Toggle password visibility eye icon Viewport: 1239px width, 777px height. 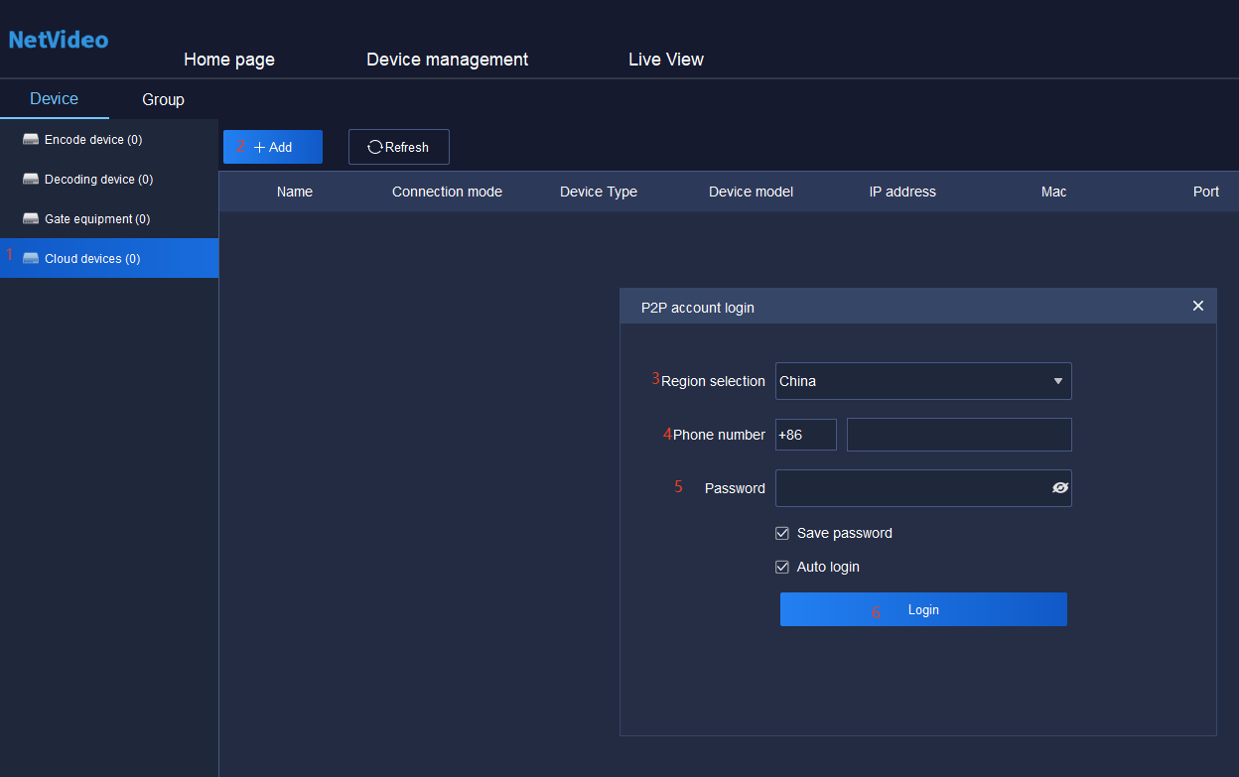(x=1059, y=488)
